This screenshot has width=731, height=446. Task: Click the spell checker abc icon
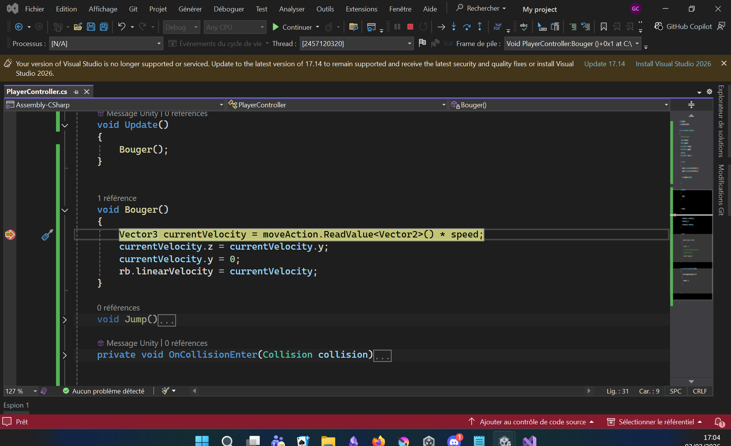pyautogui.click(x=524, y=27)
